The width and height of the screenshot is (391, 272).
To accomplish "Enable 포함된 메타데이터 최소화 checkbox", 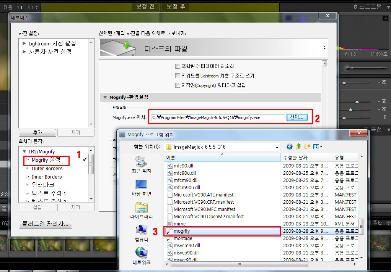I will 178,66.
